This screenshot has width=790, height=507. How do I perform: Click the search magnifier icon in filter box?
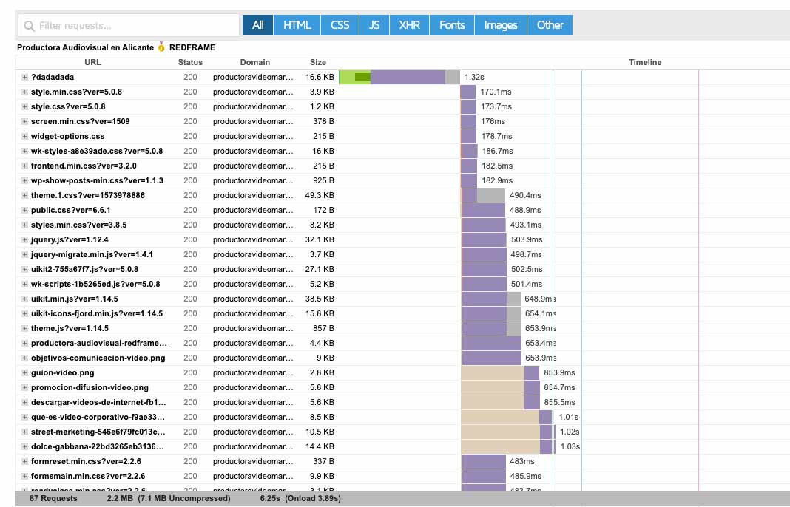30,25
